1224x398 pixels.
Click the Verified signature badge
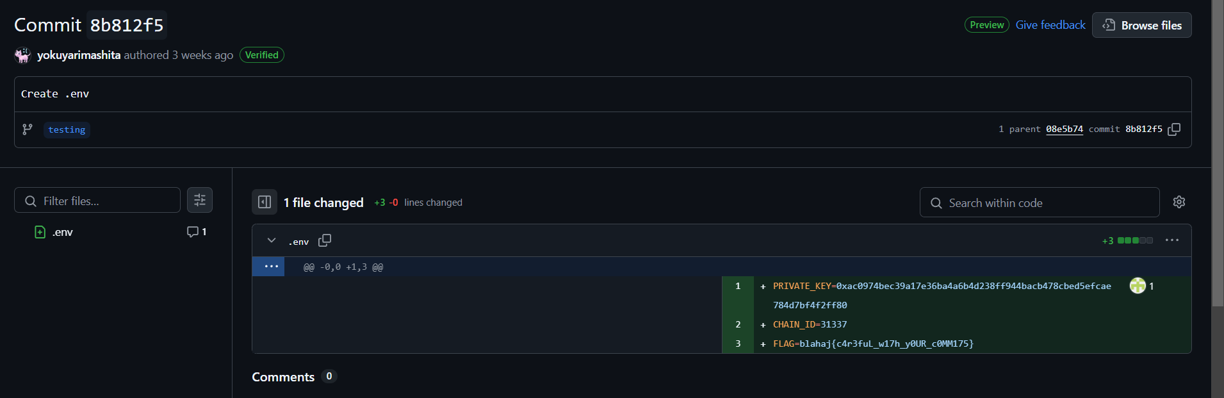point(261,55)
